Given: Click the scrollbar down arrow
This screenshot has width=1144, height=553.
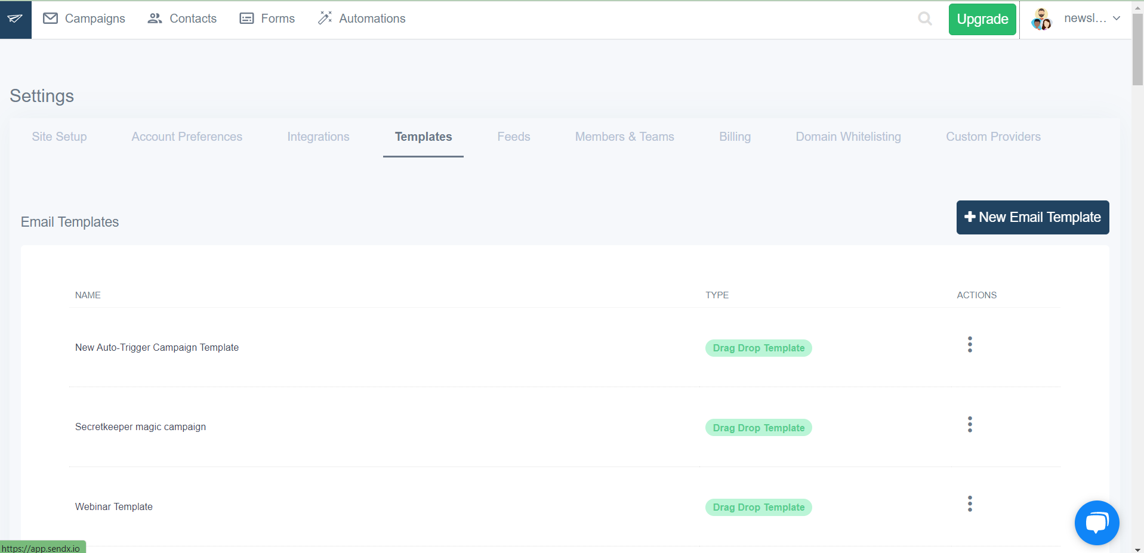Looking at the screenshot, I should click(1137, 549).
